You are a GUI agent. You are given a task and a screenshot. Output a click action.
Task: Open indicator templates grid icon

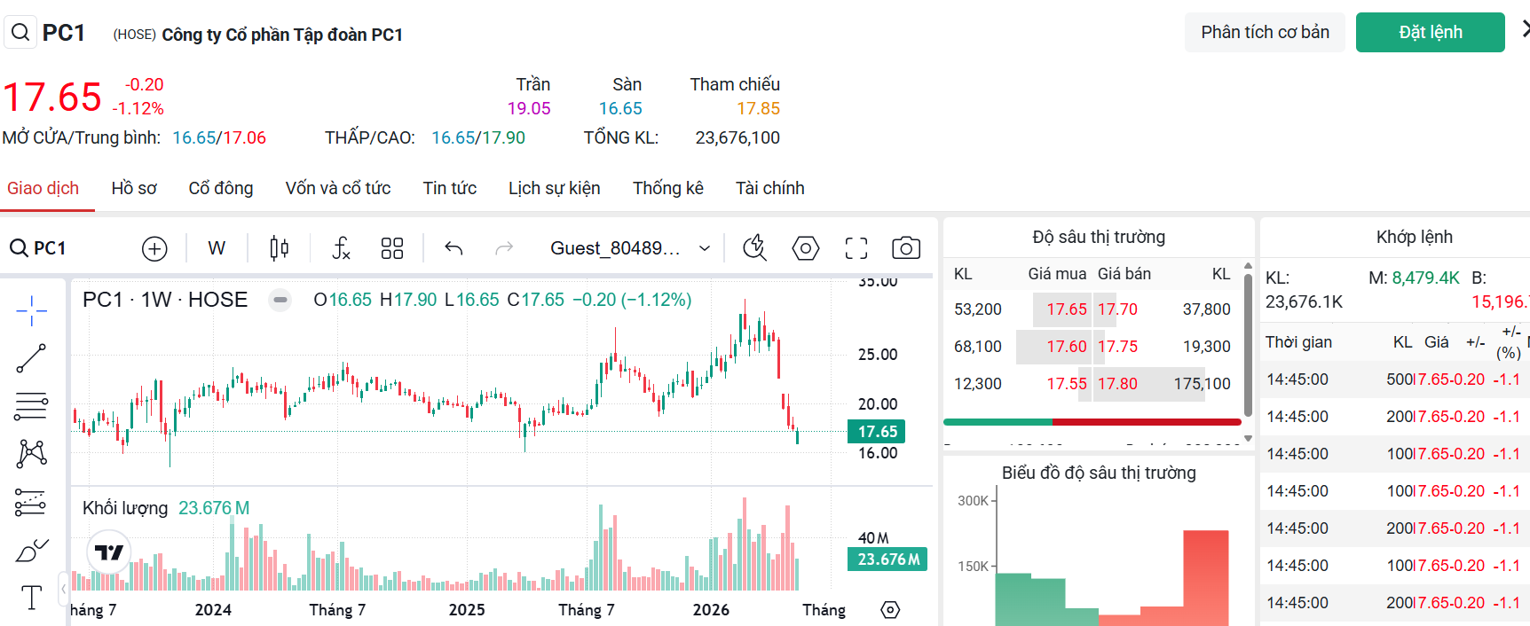392,248
